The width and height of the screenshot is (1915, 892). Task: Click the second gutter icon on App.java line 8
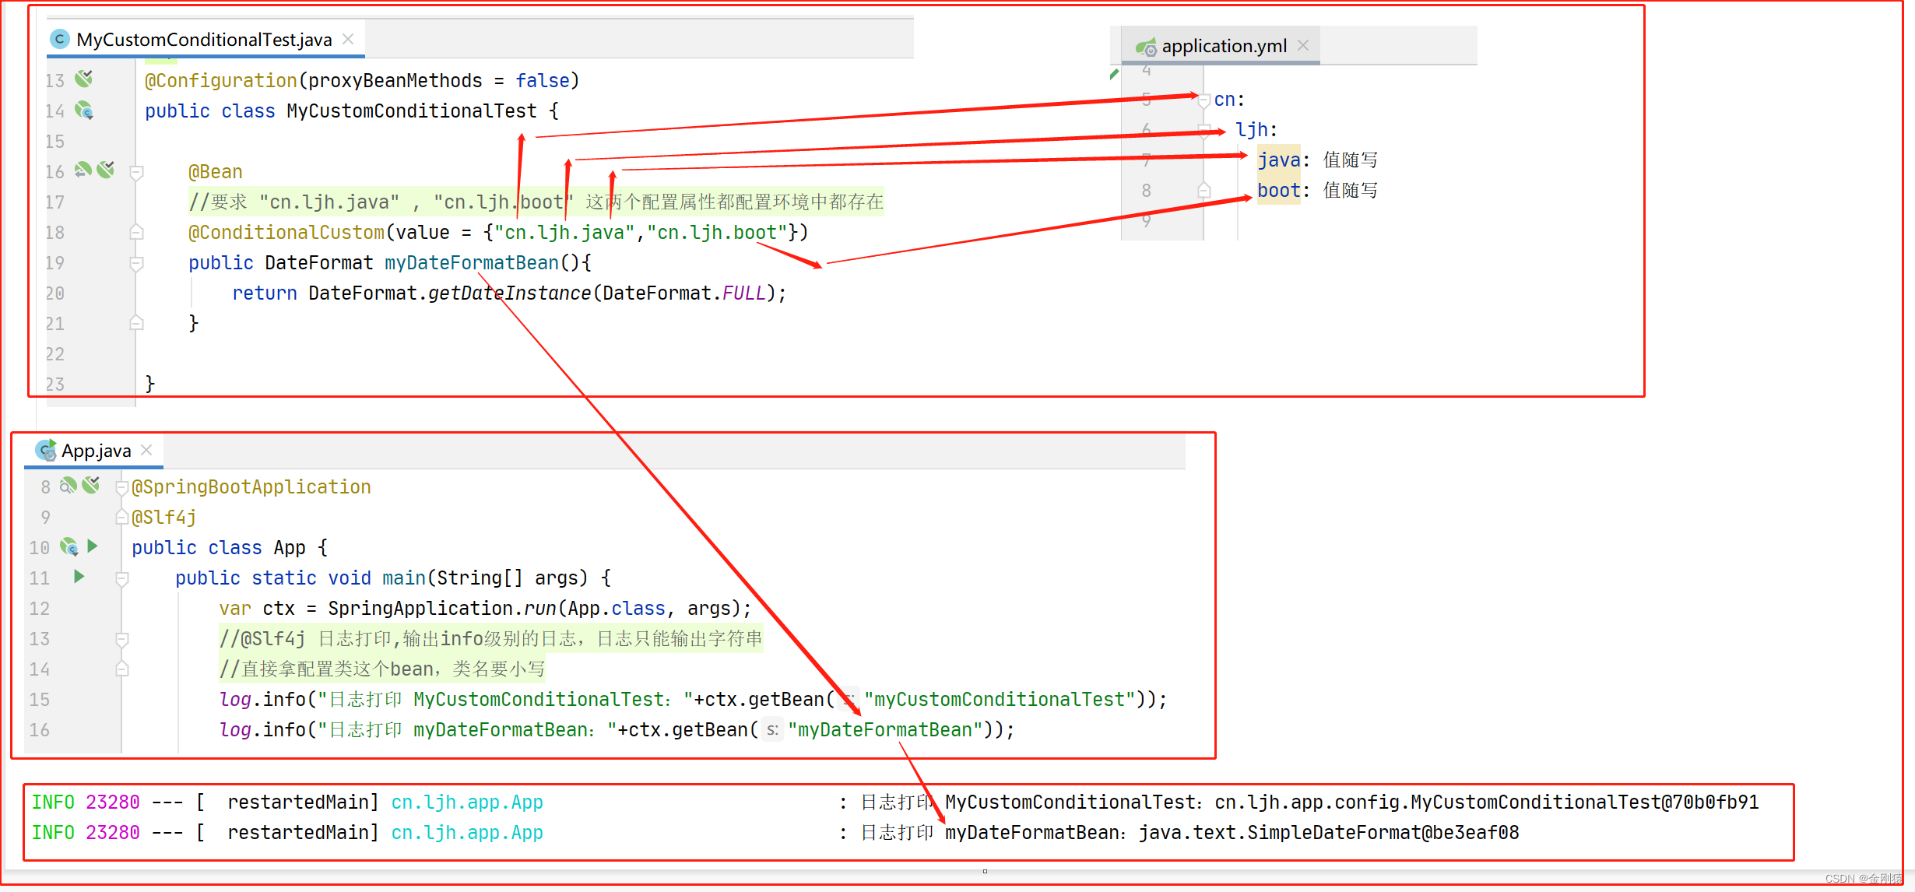tap(91, 486)
